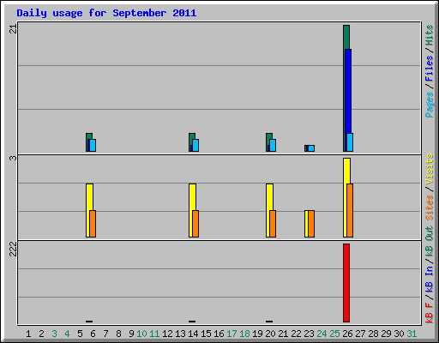The height and width of the screenshot is (343, 439).
Task: Select the blue Files bar for day 26
Action: click(348, 91)
